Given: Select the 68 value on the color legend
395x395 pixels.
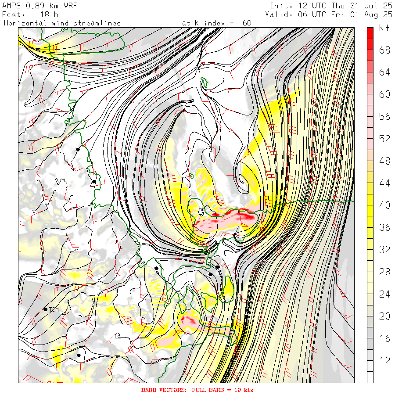Looking at the screenshot, I should tap(384, 50).
